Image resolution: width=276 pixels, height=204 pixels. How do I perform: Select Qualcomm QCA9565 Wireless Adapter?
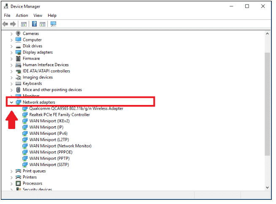[x=76, y=108]
